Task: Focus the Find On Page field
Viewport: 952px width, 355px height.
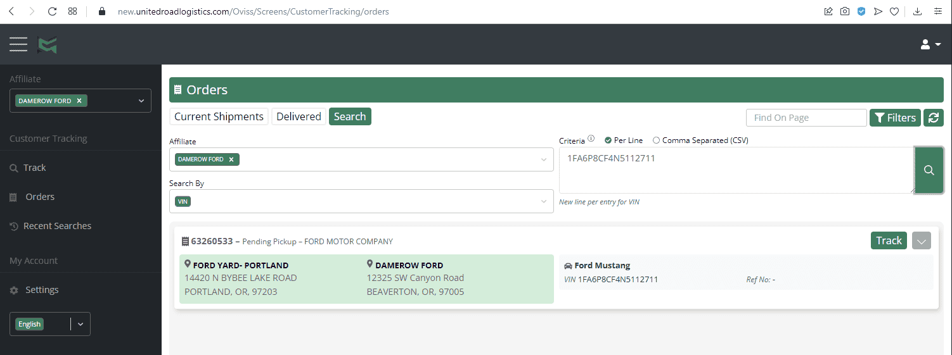Action: click(x=806, y=118)
